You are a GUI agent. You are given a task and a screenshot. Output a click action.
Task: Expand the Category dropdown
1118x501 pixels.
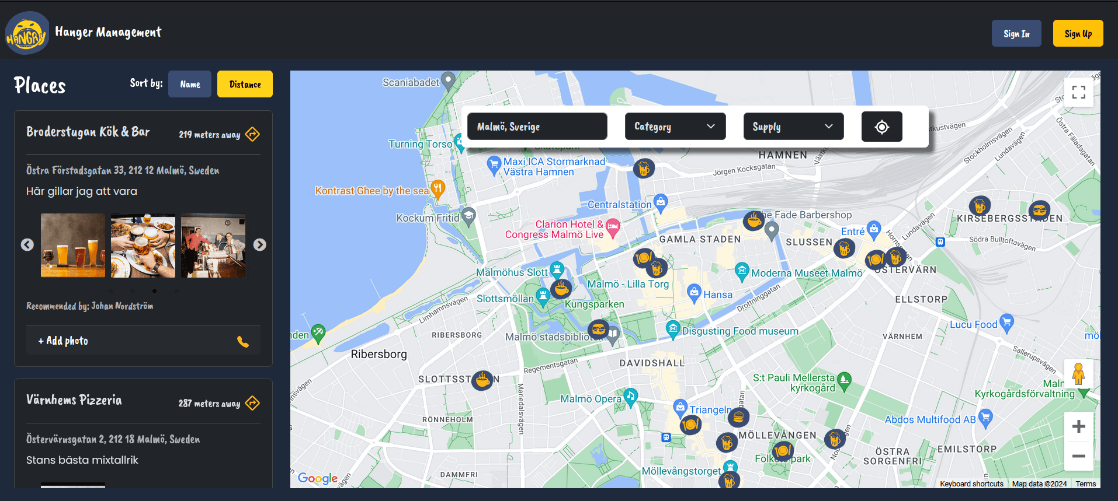pos(675,127)
